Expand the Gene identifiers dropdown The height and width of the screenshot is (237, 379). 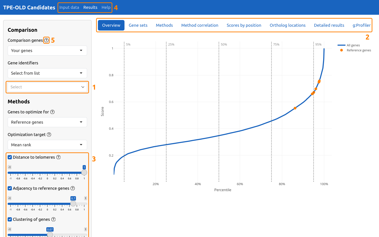point(47,73)
